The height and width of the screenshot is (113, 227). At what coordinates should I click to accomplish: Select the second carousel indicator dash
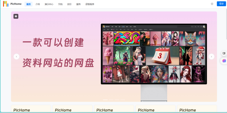(x=111, y=100)
